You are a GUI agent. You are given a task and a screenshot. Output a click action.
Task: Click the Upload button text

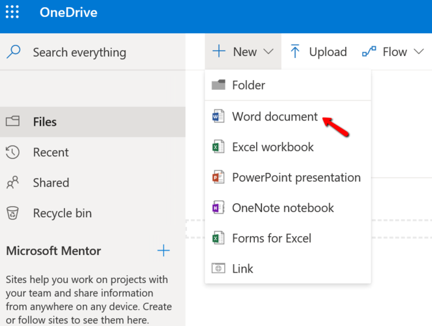(x=328, y=52)
